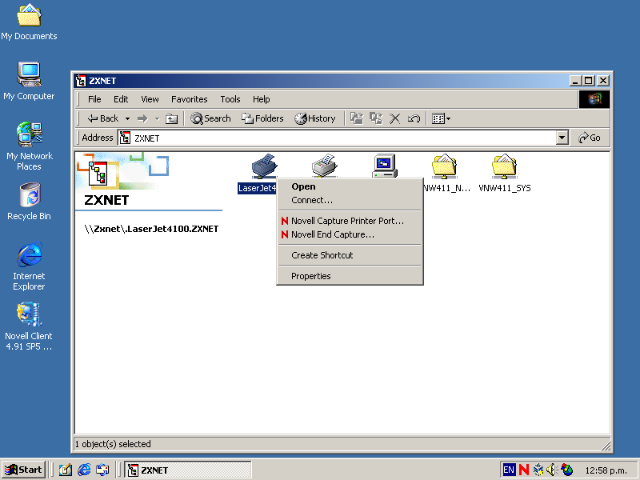The height and width of the screenshot is (480, 640).
Task: Click the 12:58 p.m. clock in the taskbar
Action: click(x=606, y=470)
